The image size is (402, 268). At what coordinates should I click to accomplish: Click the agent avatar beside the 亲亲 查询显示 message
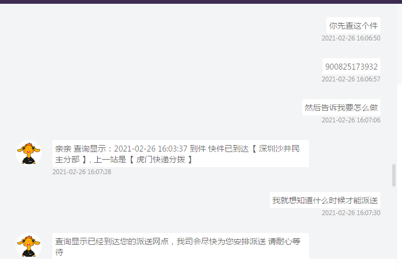(x=29, y=153)
